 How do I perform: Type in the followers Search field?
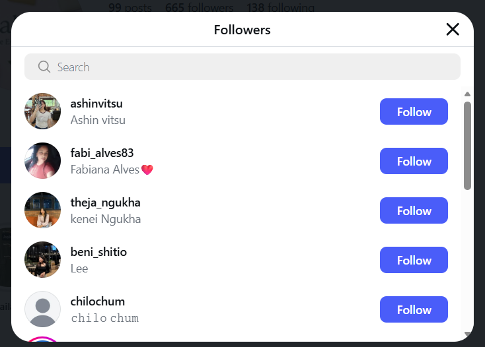click(x=251, y=67)
